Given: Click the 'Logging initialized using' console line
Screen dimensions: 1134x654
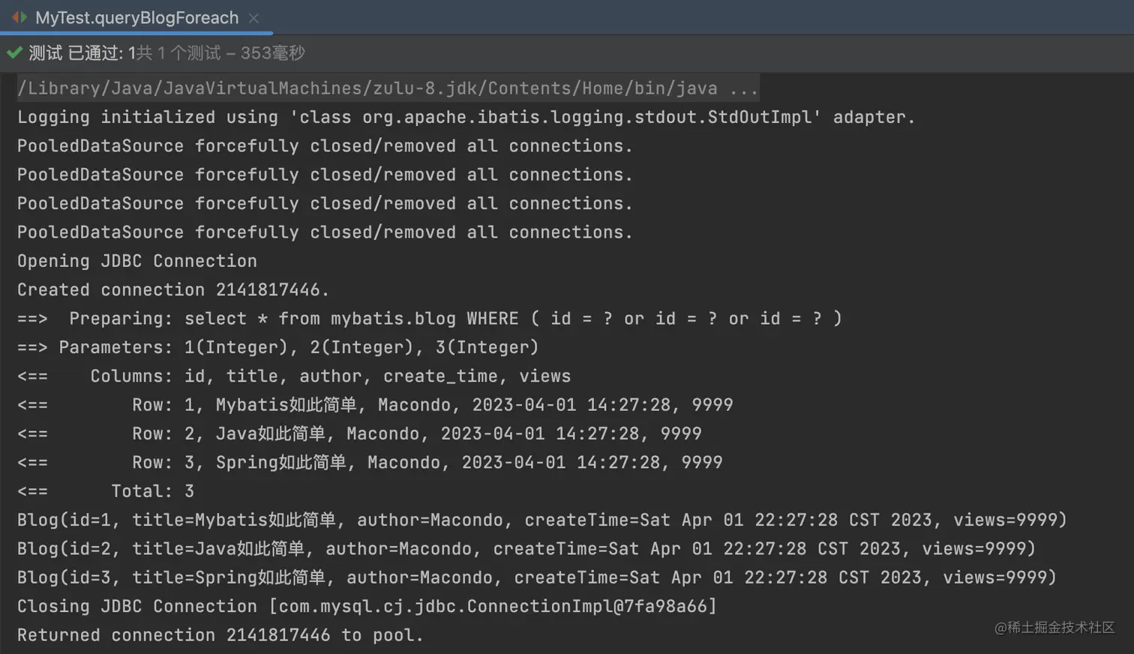Looking at the screenshot, I should [465, 117].
